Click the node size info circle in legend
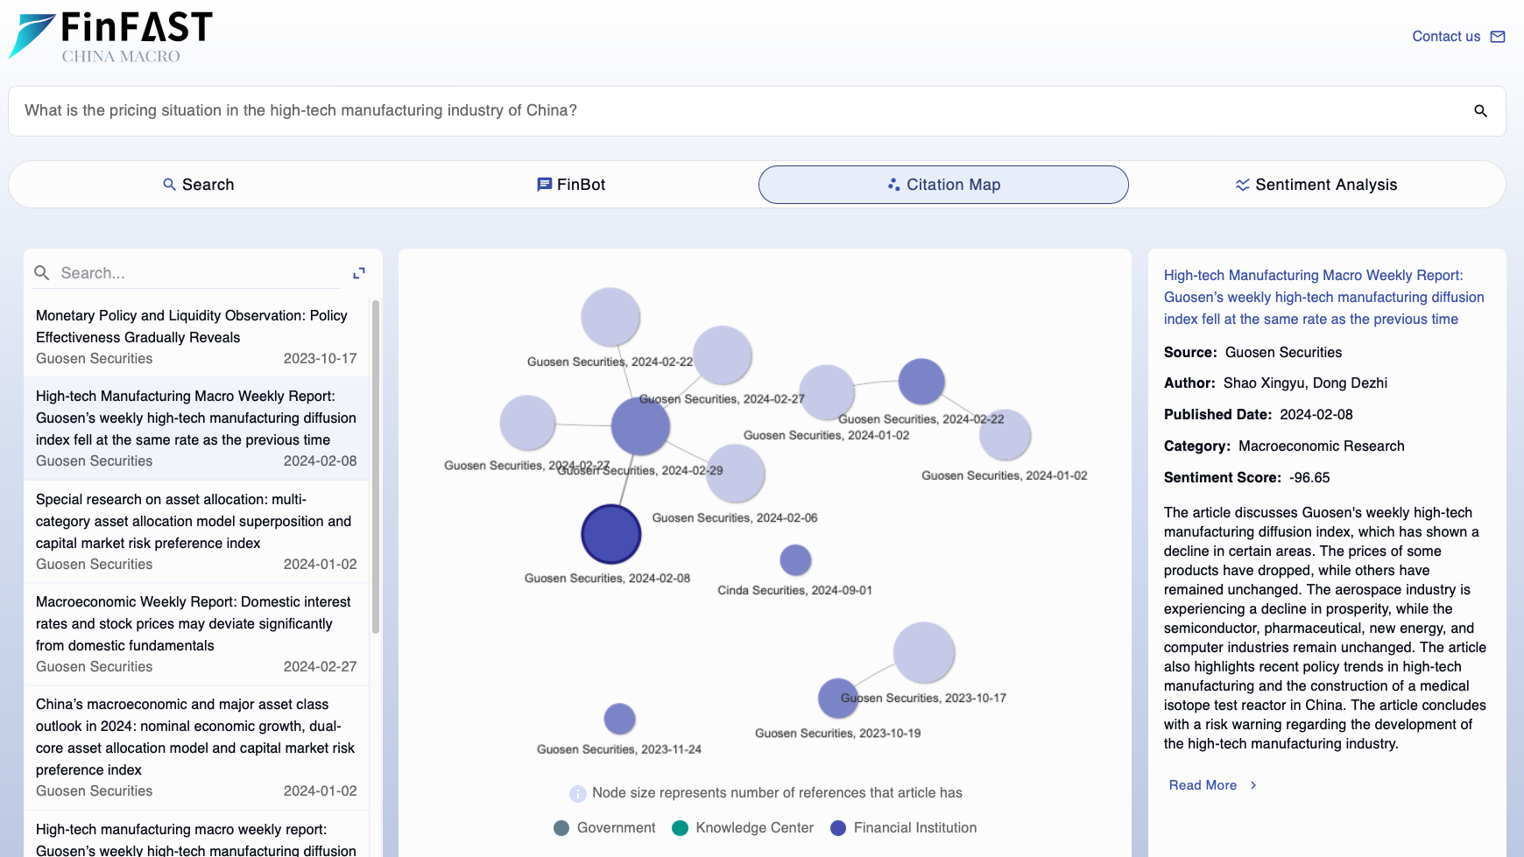Image resolution: width=1524 pixels, height=857 pixels. tap(577, 794)
